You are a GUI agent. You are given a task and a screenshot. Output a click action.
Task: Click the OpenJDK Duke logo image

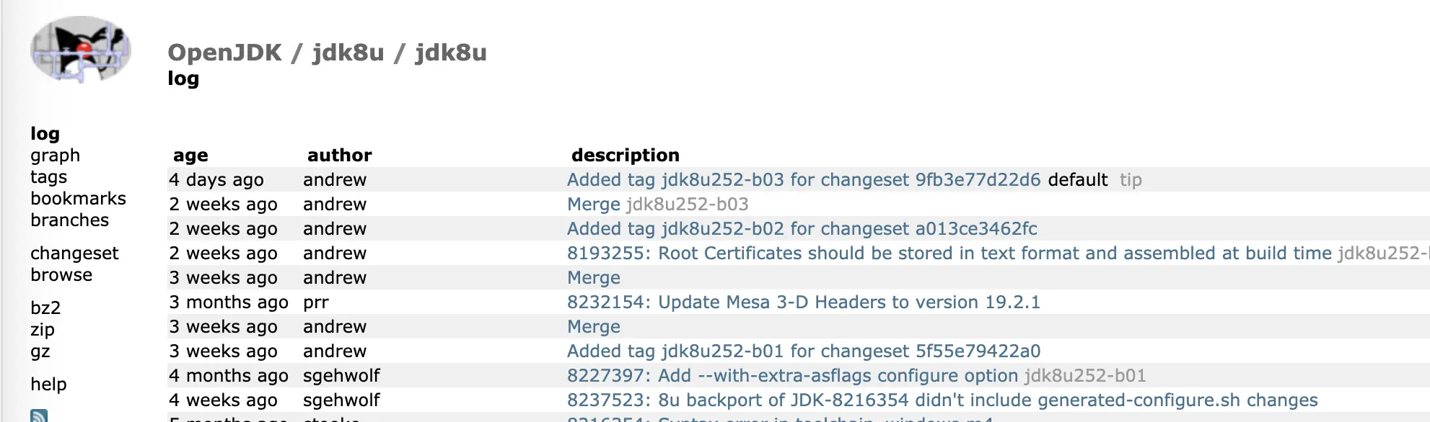point(80,49)
